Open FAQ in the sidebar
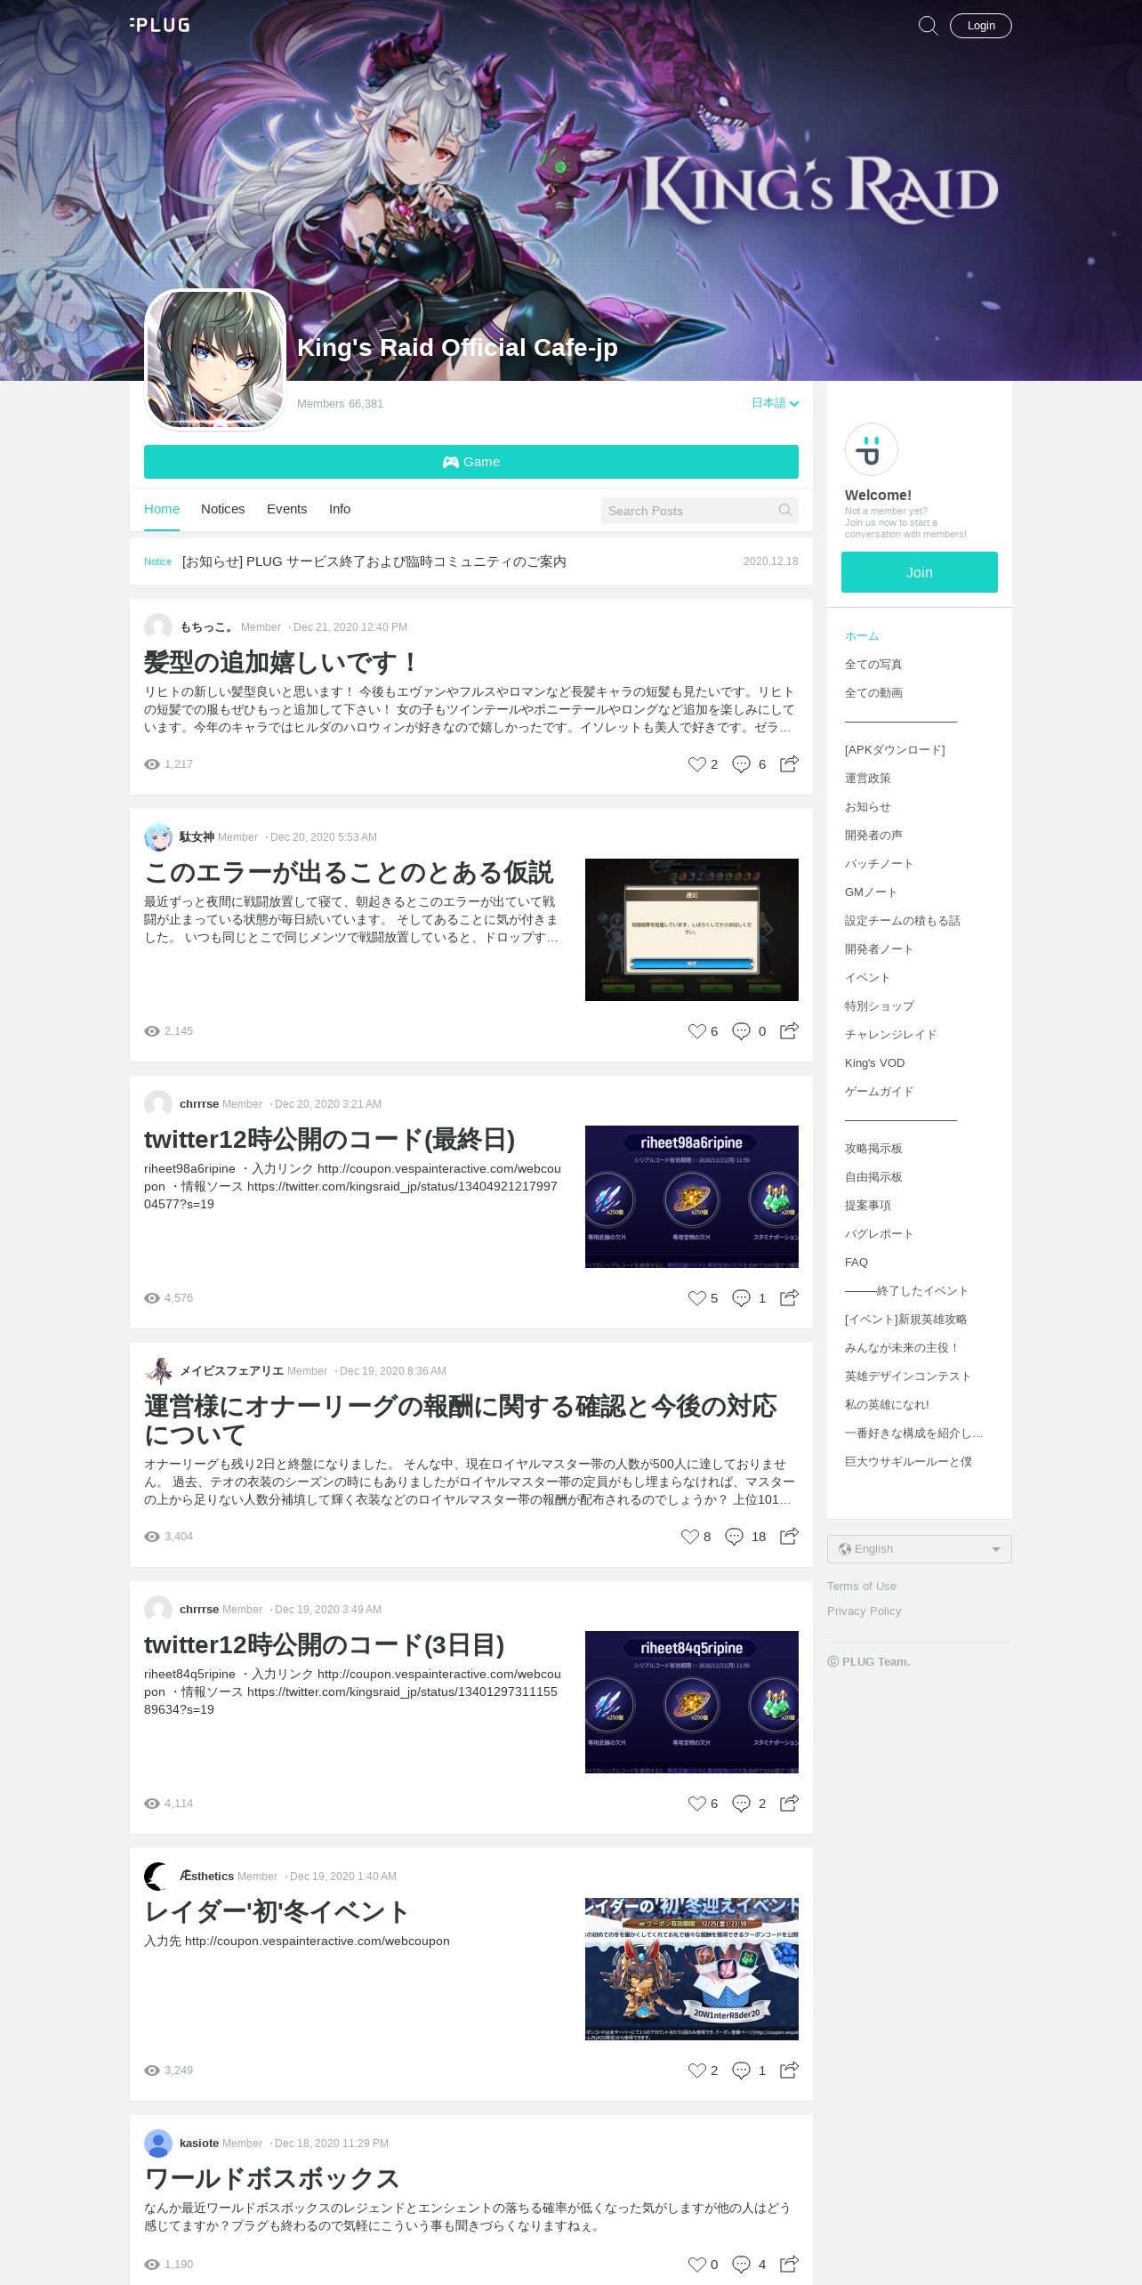Image resolution: width=1142 pixels, height=2285 pixels. tap(856, 1263)
